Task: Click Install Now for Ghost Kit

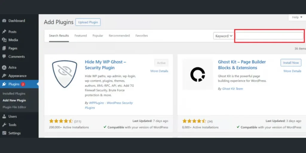Action: (x=291, y=63)
